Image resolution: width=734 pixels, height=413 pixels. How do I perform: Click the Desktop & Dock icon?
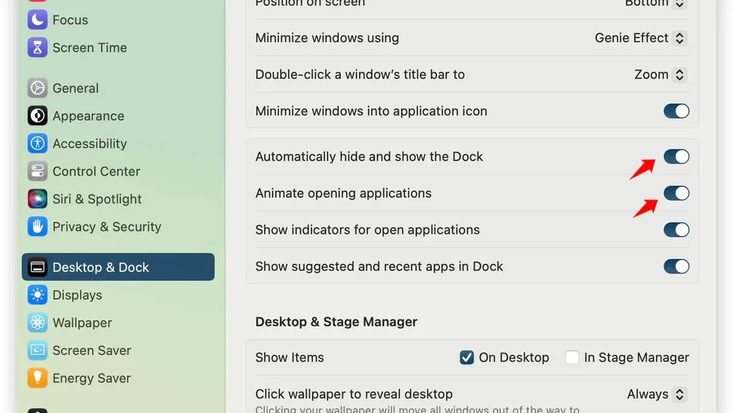pos(37,267)
